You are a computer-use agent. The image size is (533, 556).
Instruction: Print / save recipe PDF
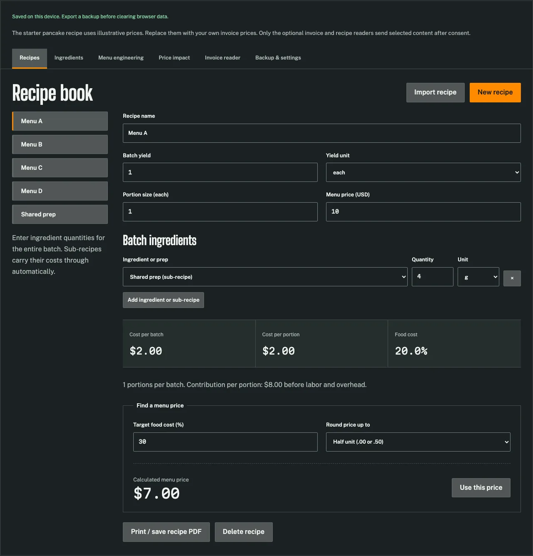pyautogui.click(x=166, y=532)
